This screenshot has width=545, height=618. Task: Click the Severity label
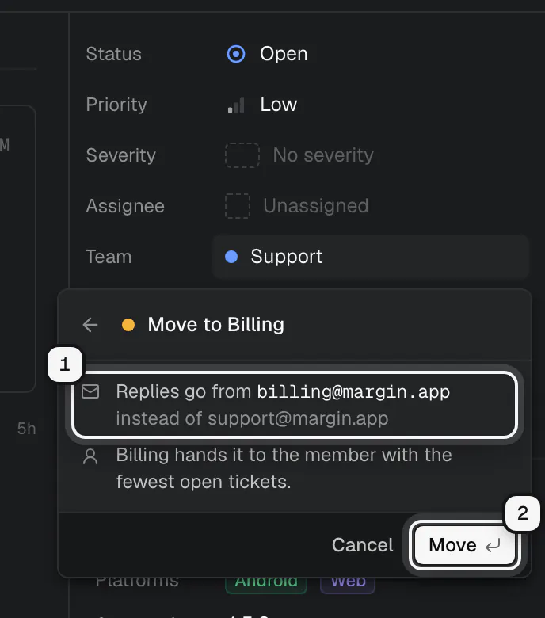[121, 155]
